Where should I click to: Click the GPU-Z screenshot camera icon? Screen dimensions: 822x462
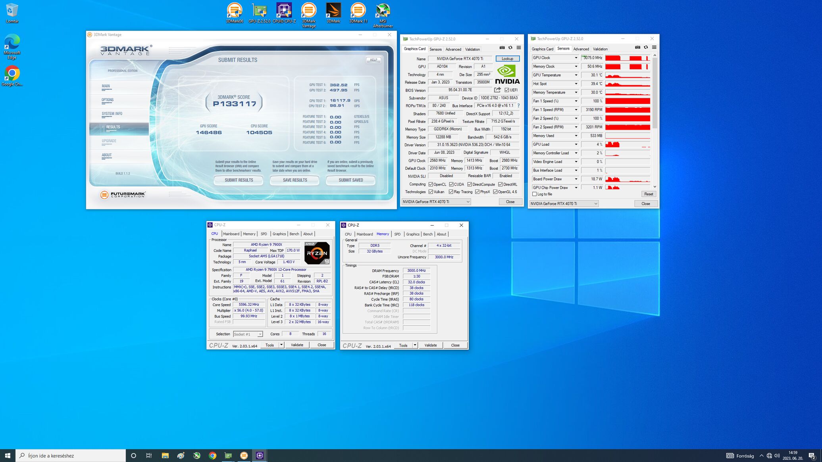(502, 48)
